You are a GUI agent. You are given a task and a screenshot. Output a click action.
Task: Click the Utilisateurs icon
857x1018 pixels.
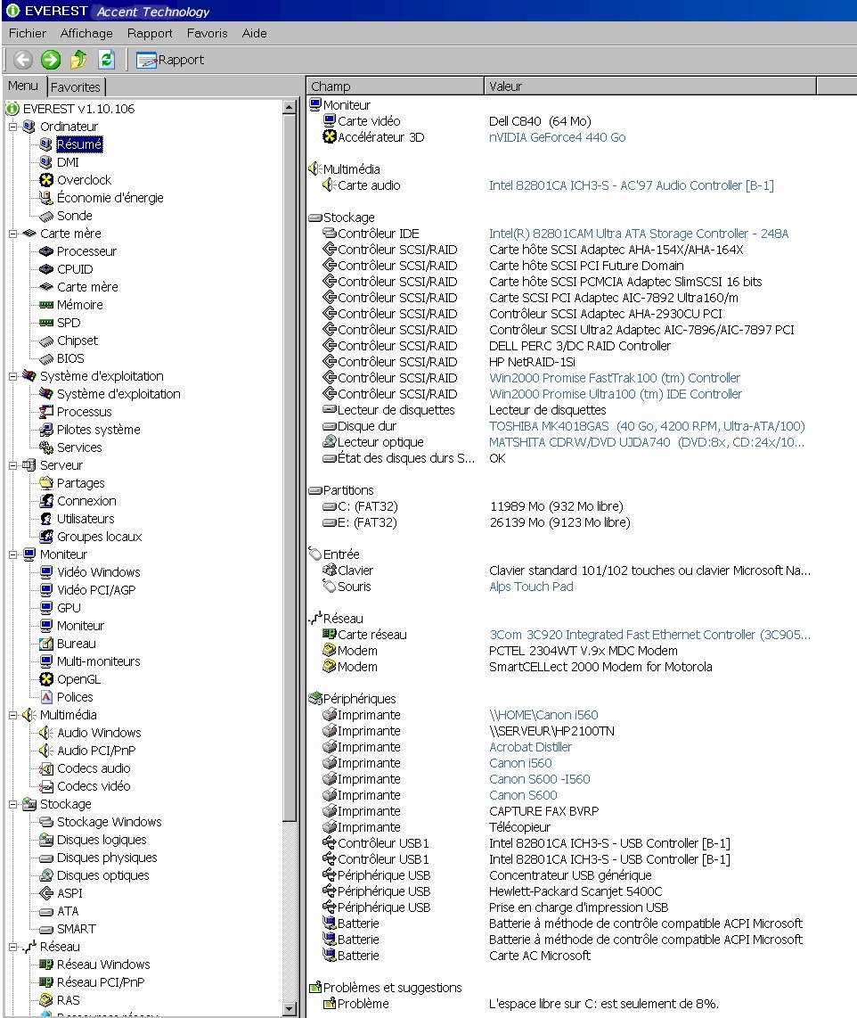click(46, 519)
